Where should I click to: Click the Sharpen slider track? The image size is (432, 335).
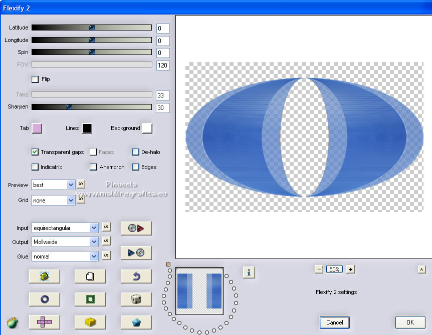92,107
